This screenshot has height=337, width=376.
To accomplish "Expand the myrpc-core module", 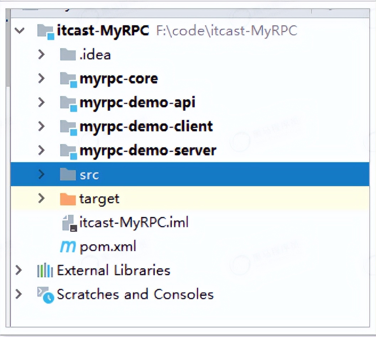I will [42, 79].
